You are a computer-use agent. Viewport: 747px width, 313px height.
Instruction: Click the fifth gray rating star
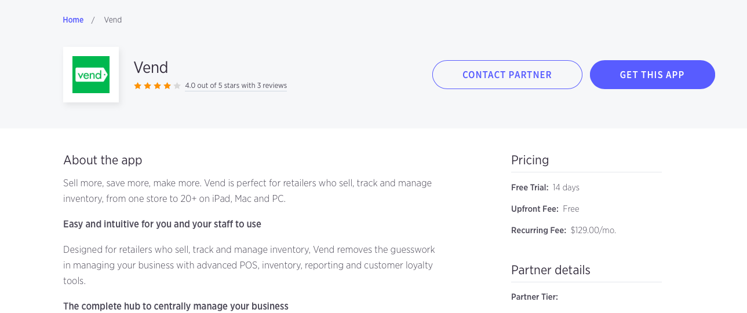(x=177, y=86)
